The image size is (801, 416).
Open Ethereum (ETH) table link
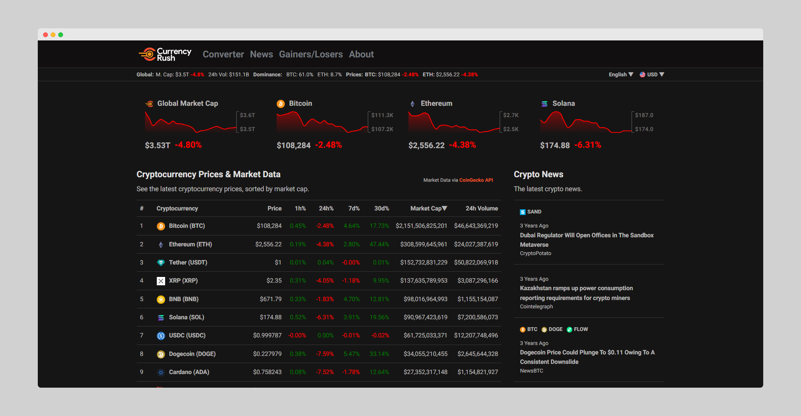(190, 244)
